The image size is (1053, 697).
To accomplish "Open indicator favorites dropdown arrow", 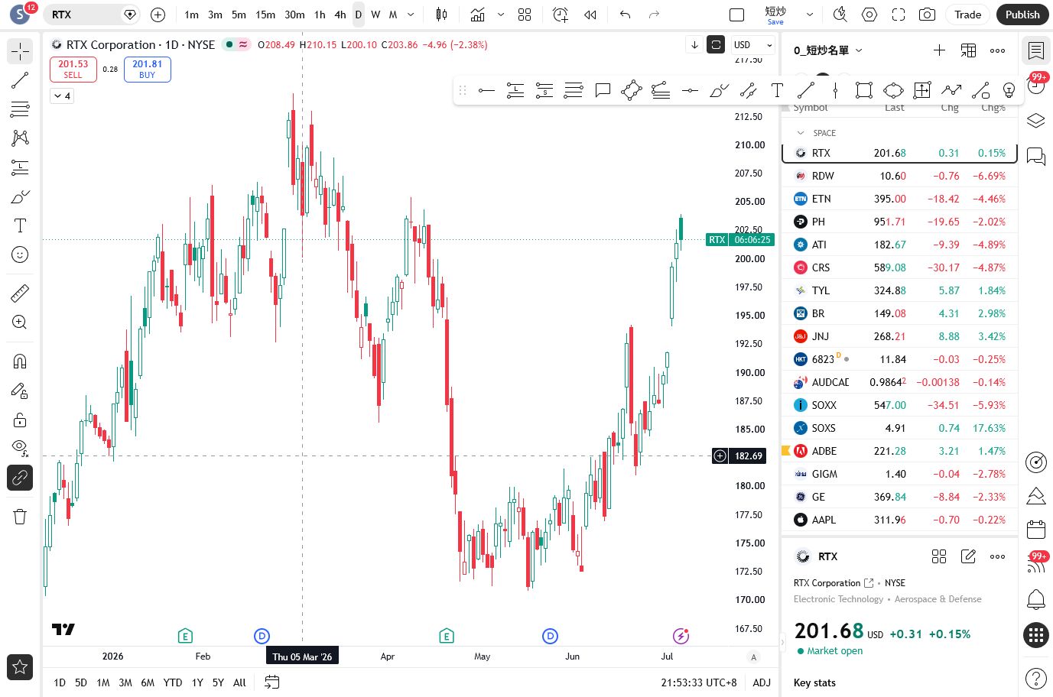I will click(x=501, y=15).
